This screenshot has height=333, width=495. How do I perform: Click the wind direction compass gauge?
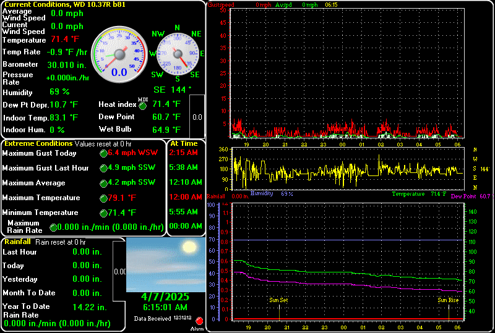tap(178, 54)
